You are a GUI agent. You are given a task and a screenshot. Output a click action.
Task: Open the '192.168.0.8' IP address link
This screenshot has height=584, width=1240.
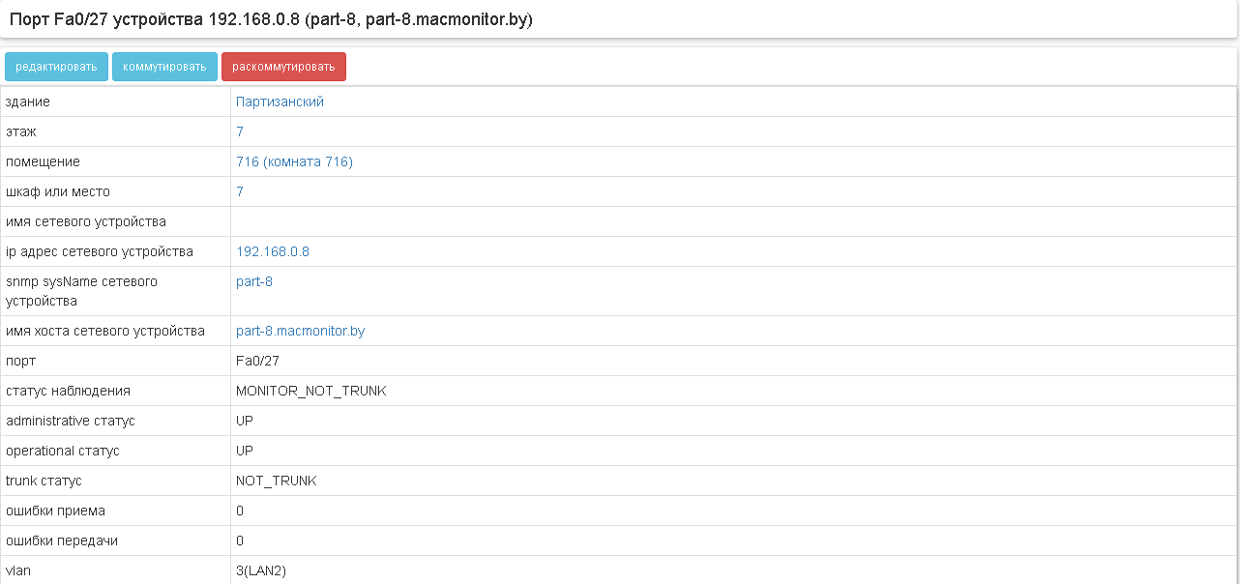coord(273,251)
